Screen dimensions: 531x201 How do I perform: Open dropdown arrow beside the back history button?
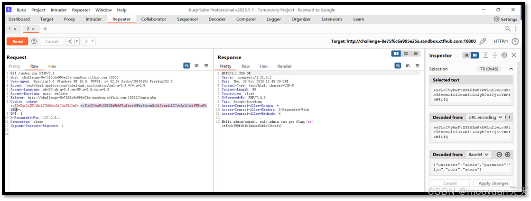pos(77,41)
